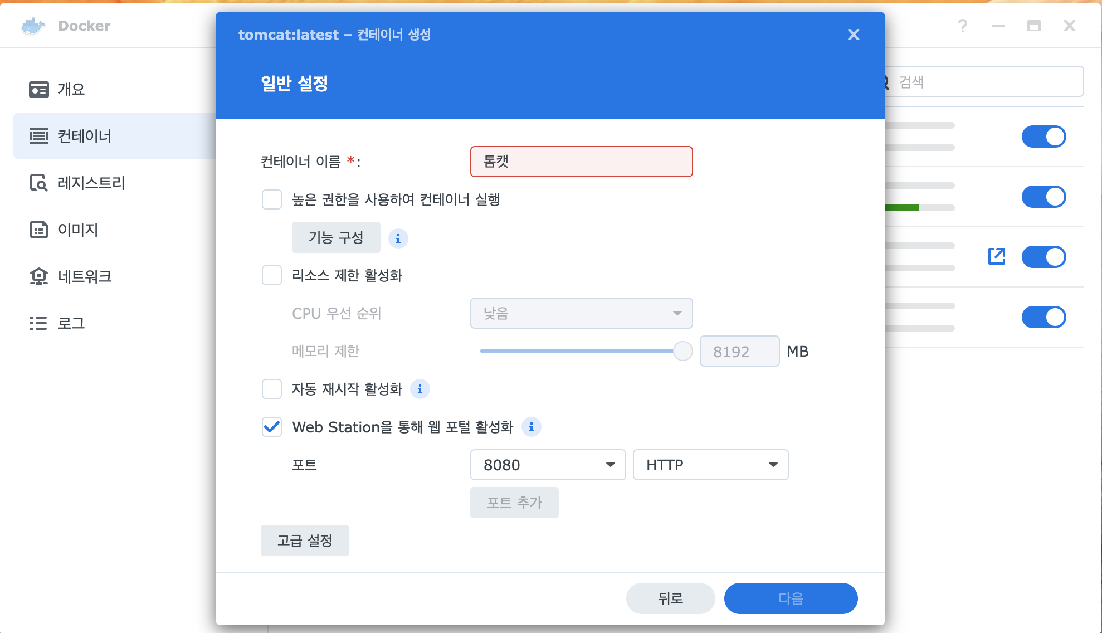The height and width of the screenshot is (633, 1102).
Task: Click the 로그 log list icon
Action: coord(38,323)
